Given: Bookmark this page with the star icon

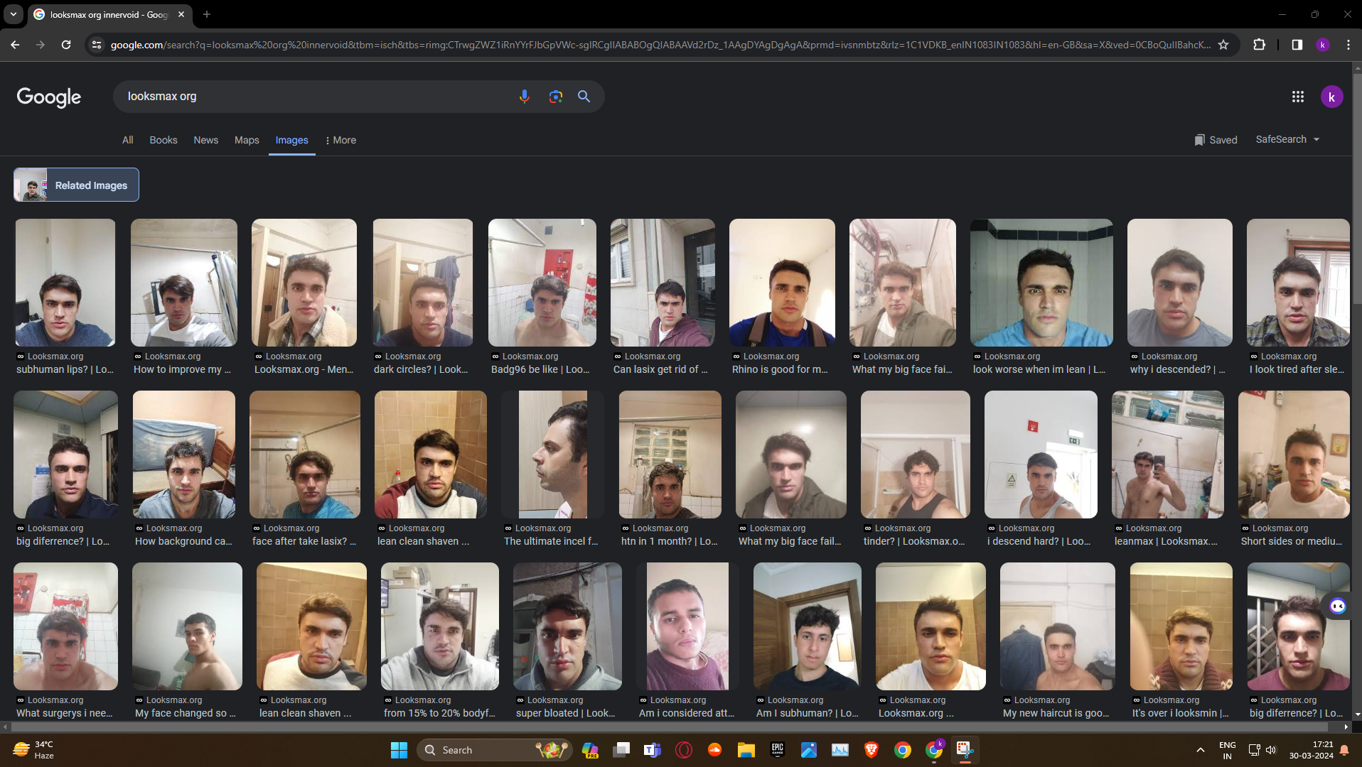Looking at the screenshot, I should click(x=1223, y=45).
